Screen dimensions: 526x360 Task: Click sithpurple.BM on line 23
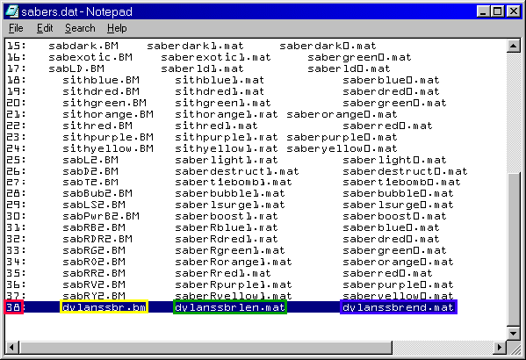click(108, 137)
